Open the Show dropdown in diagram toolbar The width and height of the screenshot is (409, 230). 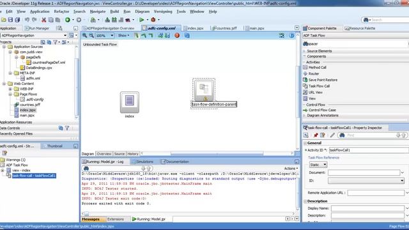123,36
